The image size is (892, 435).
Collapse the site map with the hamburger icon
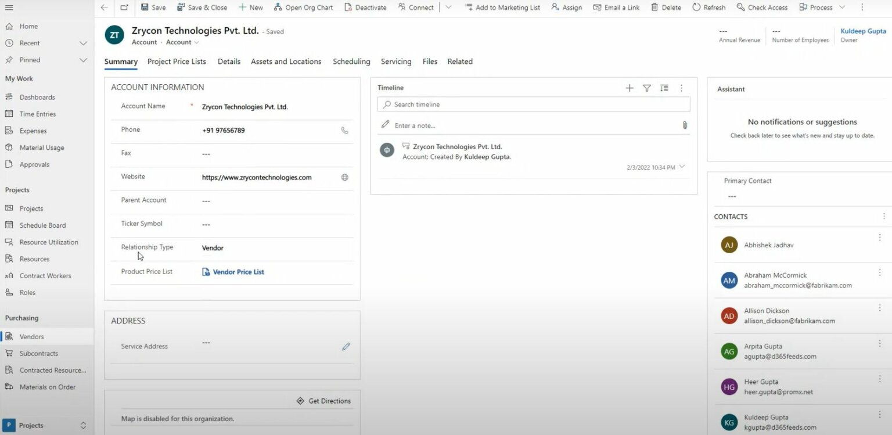pyautogui.click(x=9, y=8)
